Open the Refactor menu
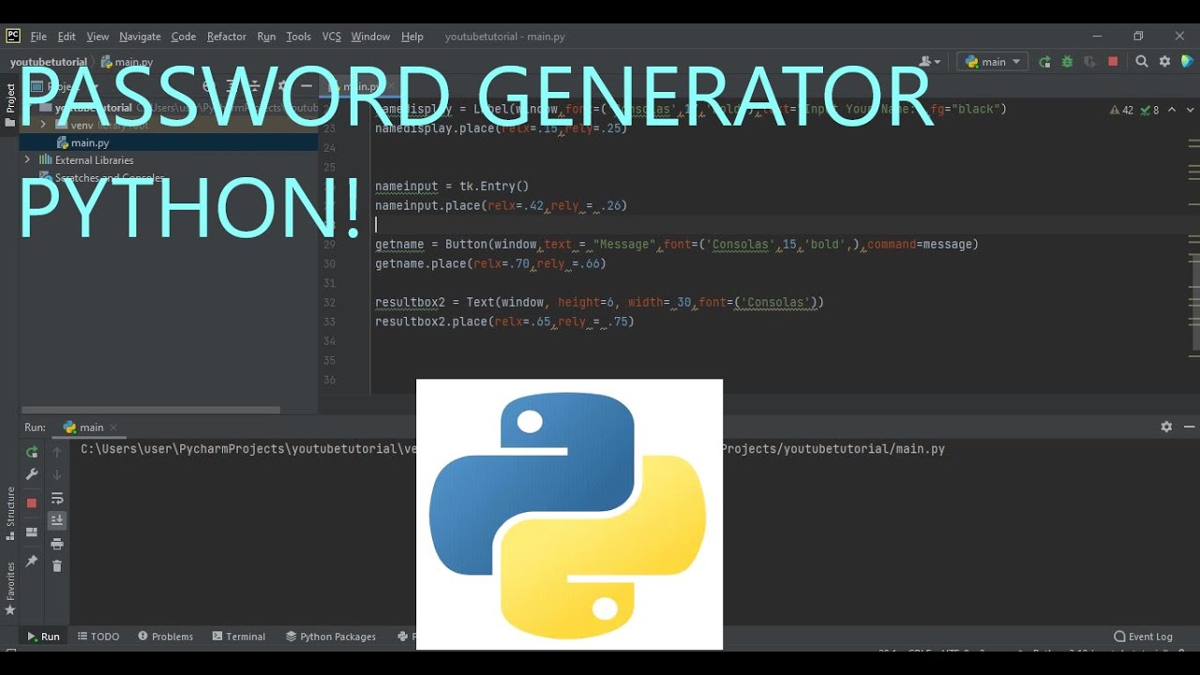 click(x=227, y=37)
